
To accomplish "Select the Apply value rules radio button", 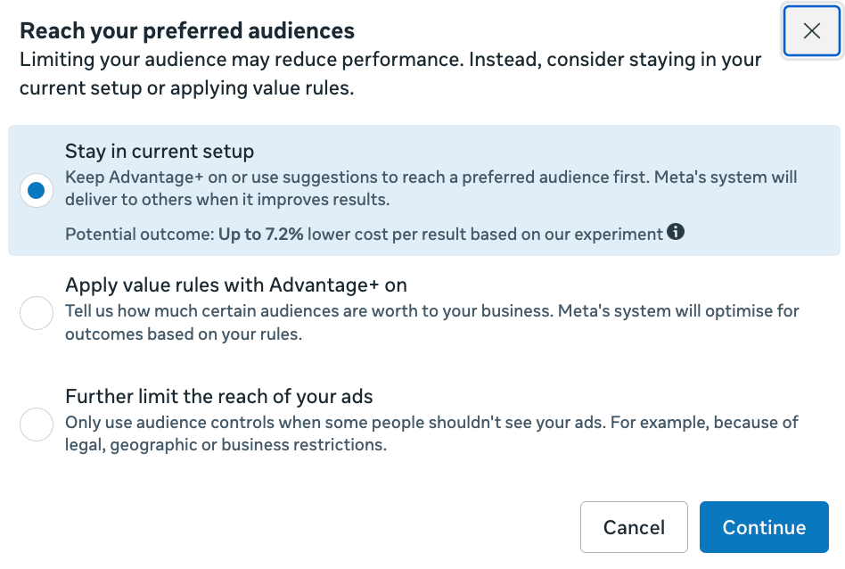I will coord(37,313).
